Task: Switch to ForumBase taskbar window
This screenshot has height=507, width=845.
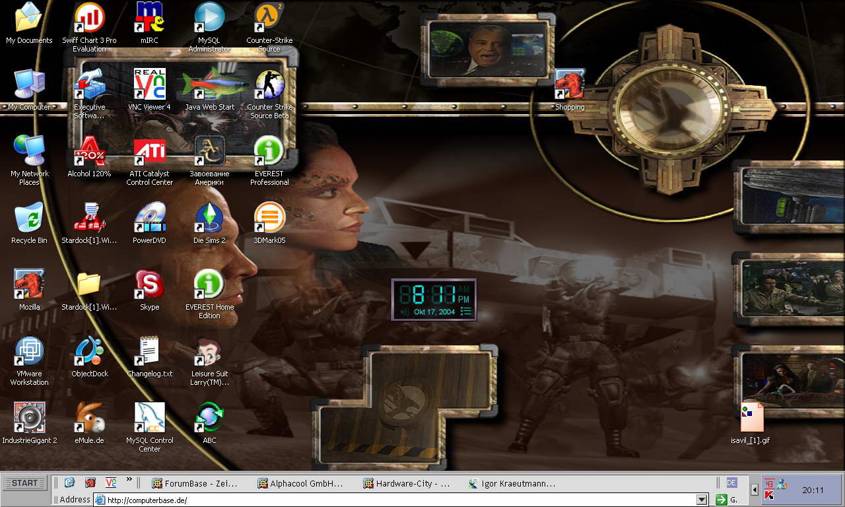Action: point(195,484)
